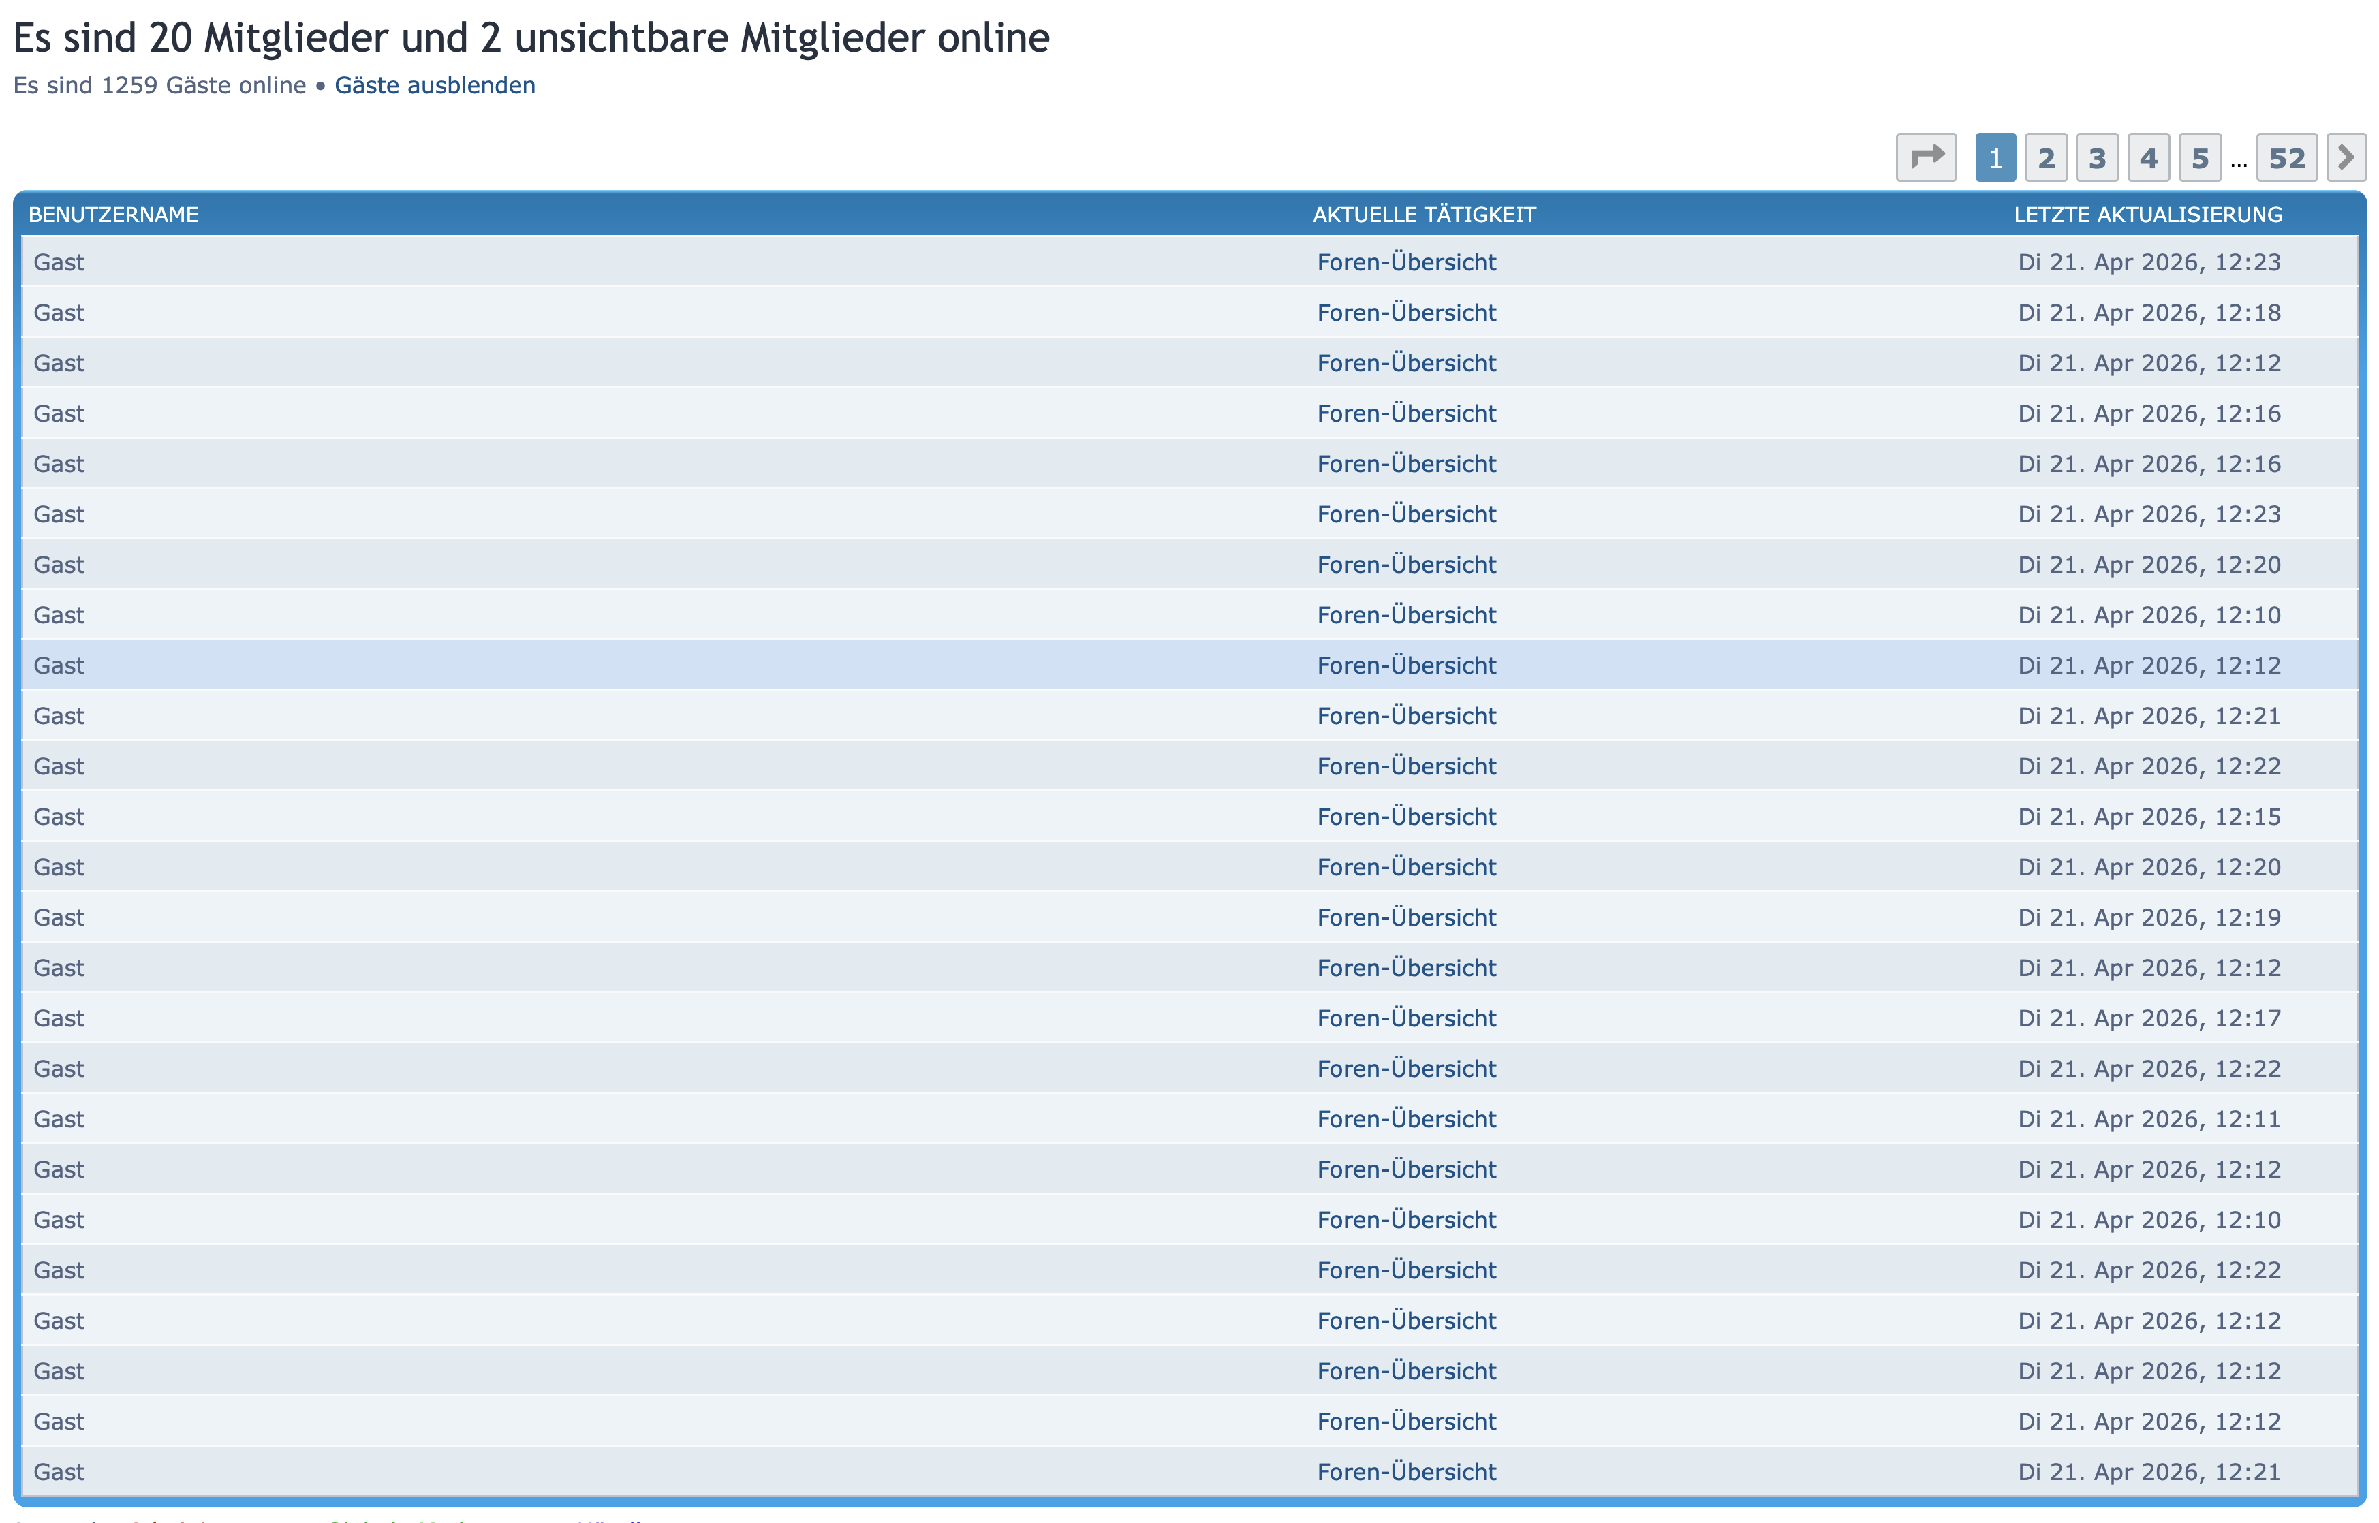Open Foren-Übersicht in row updated 12:19
The width and height of the screenshot is (2379, 1523).
[1405, 917]
